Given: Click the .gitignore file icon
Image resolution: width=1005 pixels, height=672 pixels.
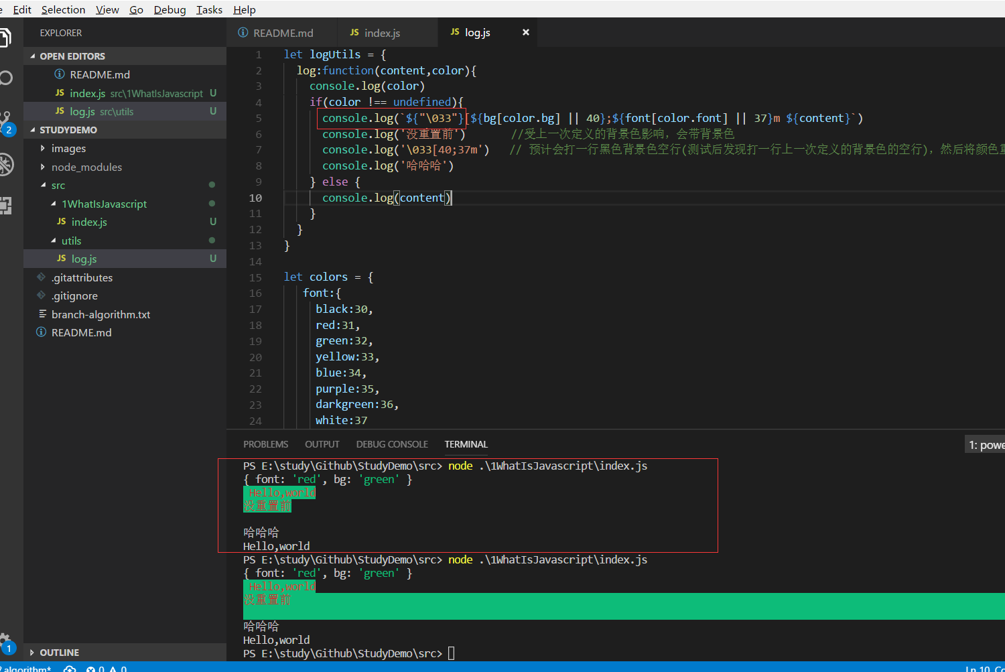Looking at the screenshot, I should pos(42,295).
